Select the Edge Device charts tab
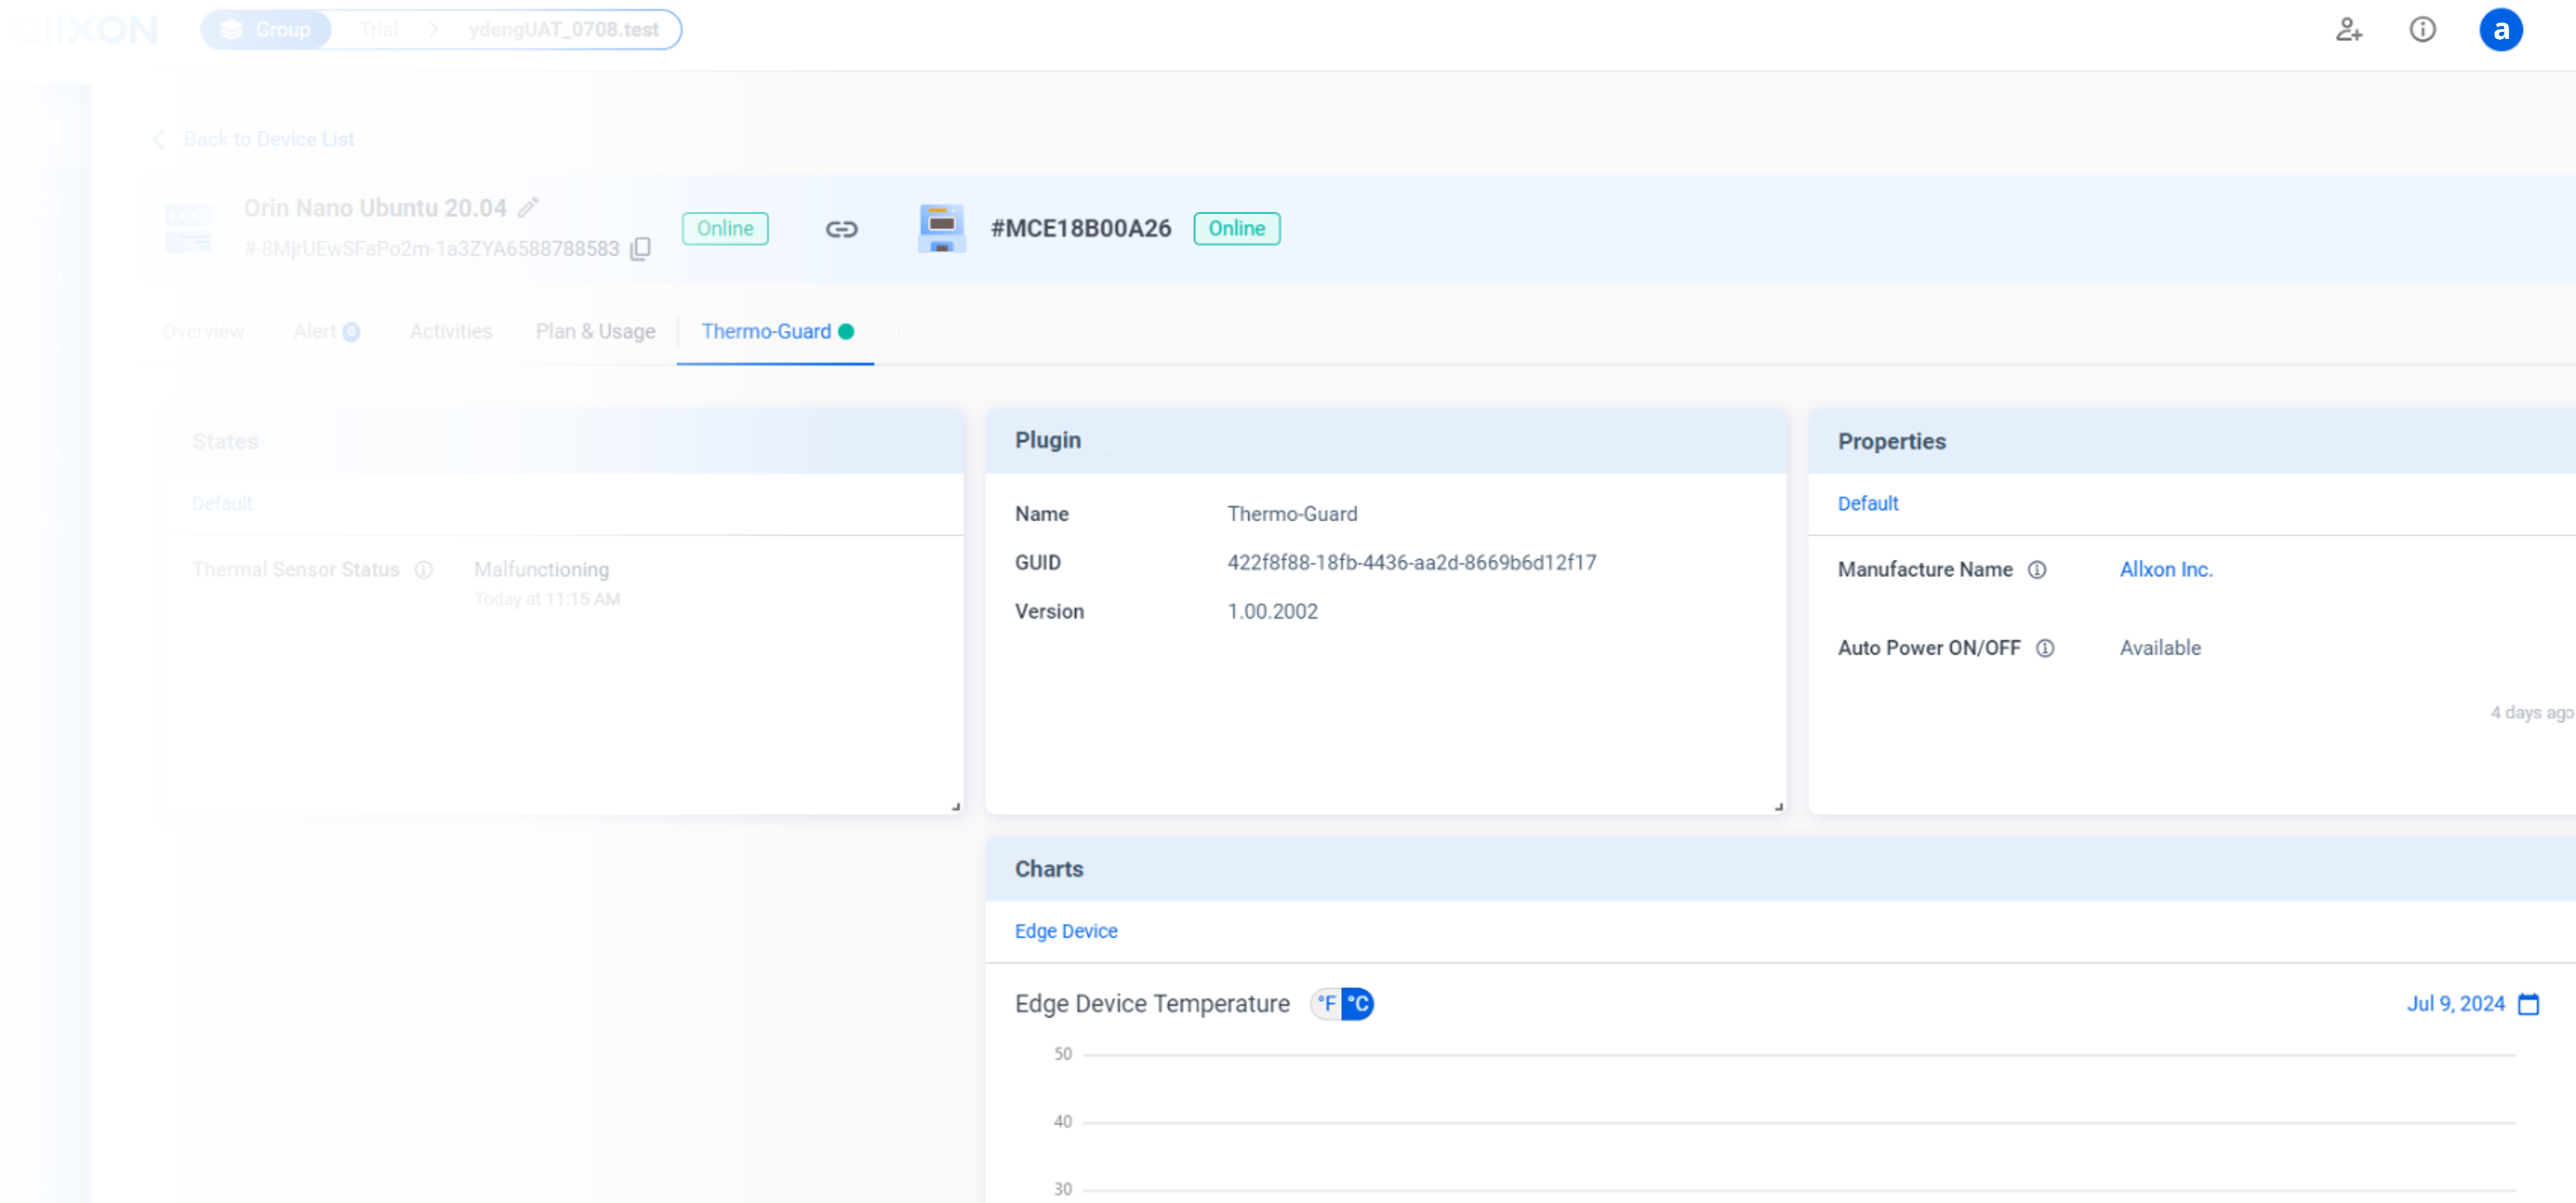This screenshot has height=1203, width=2576. pyautogui.click(x=1066, y=932)
